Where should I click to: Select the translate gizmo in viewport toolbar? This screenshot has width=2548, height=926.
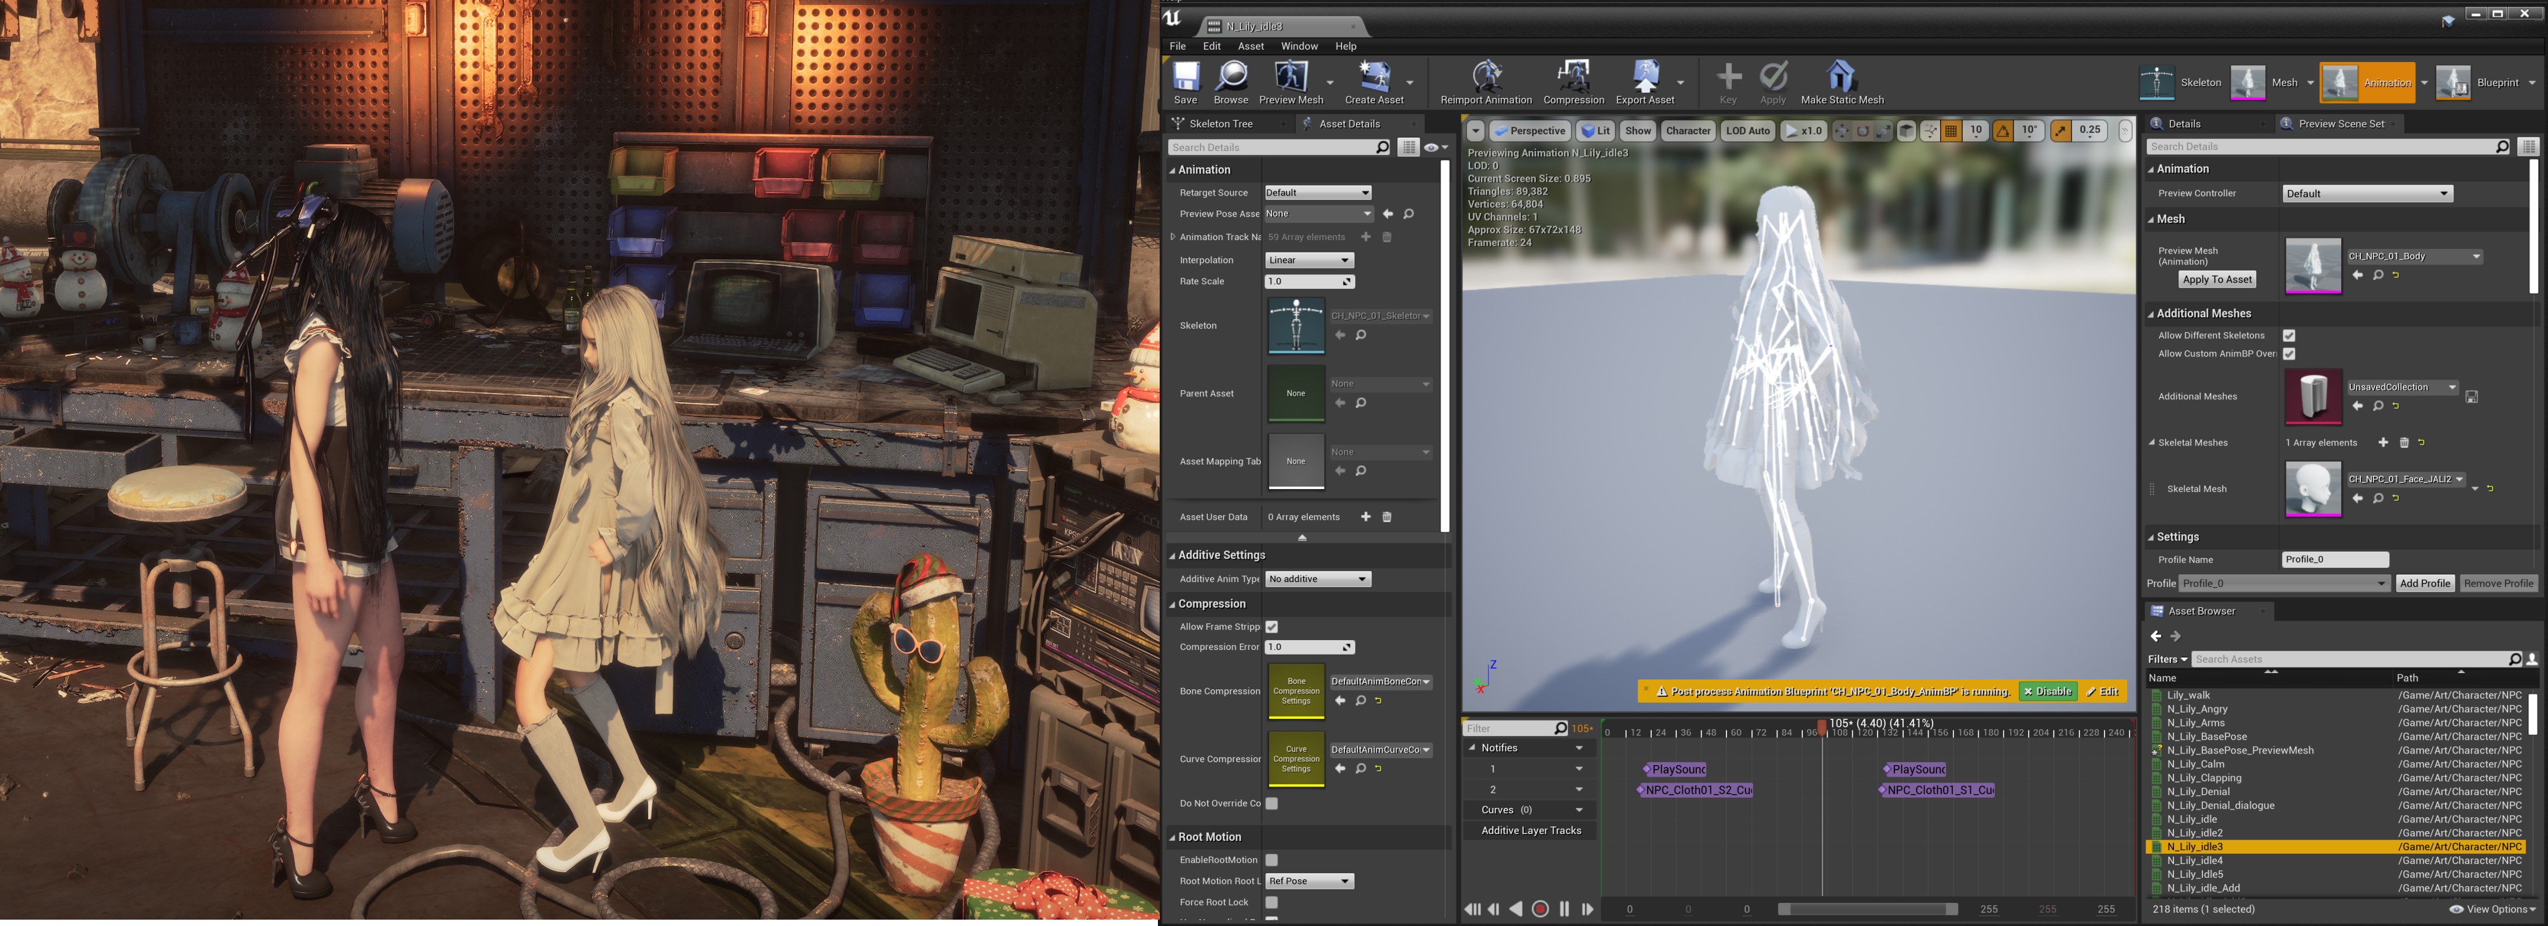[1842, 130]
